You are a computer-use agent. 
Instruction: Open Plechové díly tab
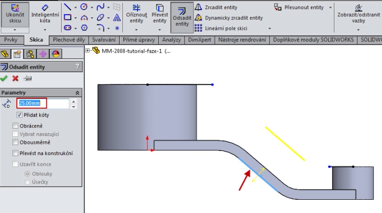[69, 40]
